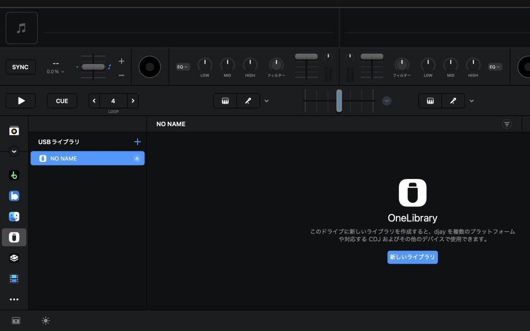
Task: Select NO NAME in USB library list
Action: tap(83, 159)
